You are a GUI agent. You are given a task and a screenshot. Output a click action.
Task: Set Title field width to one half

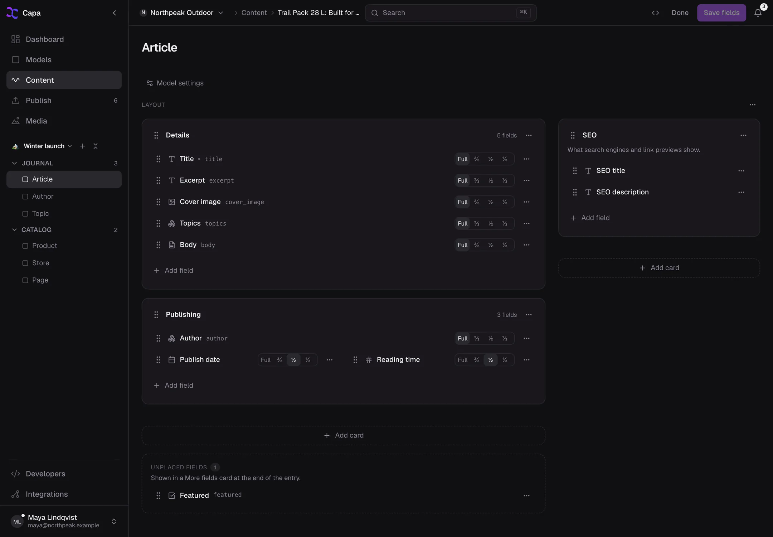tap(491, 159)
